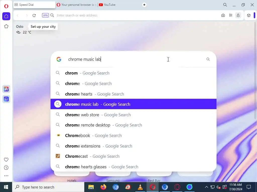Screen dimensions: 257x192
Task: Click the page vertical scrollbar
Action: tap(255, 70)
